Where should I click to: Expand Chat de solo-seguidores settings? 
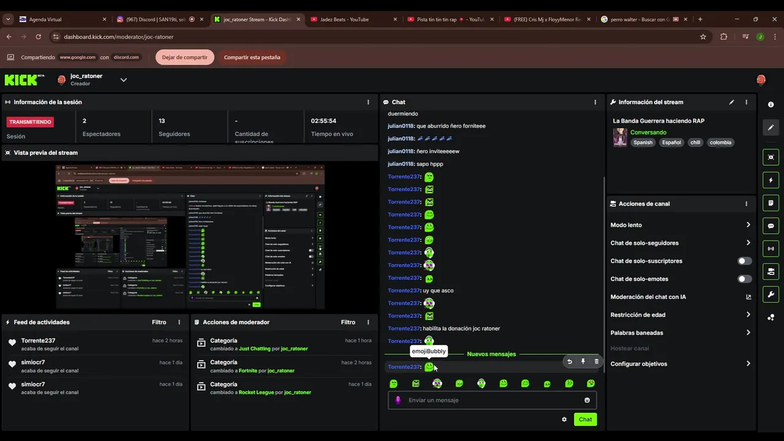click(x=748, y=243)
